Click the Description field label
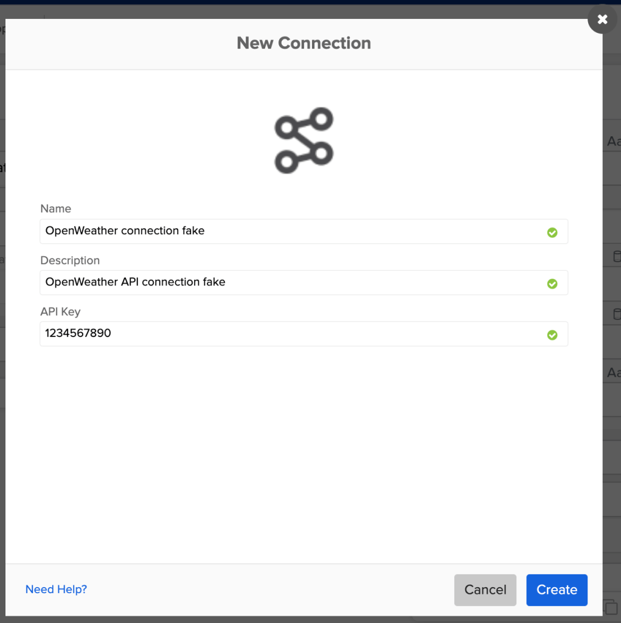 pyautogui.click(x=70, y=260)
